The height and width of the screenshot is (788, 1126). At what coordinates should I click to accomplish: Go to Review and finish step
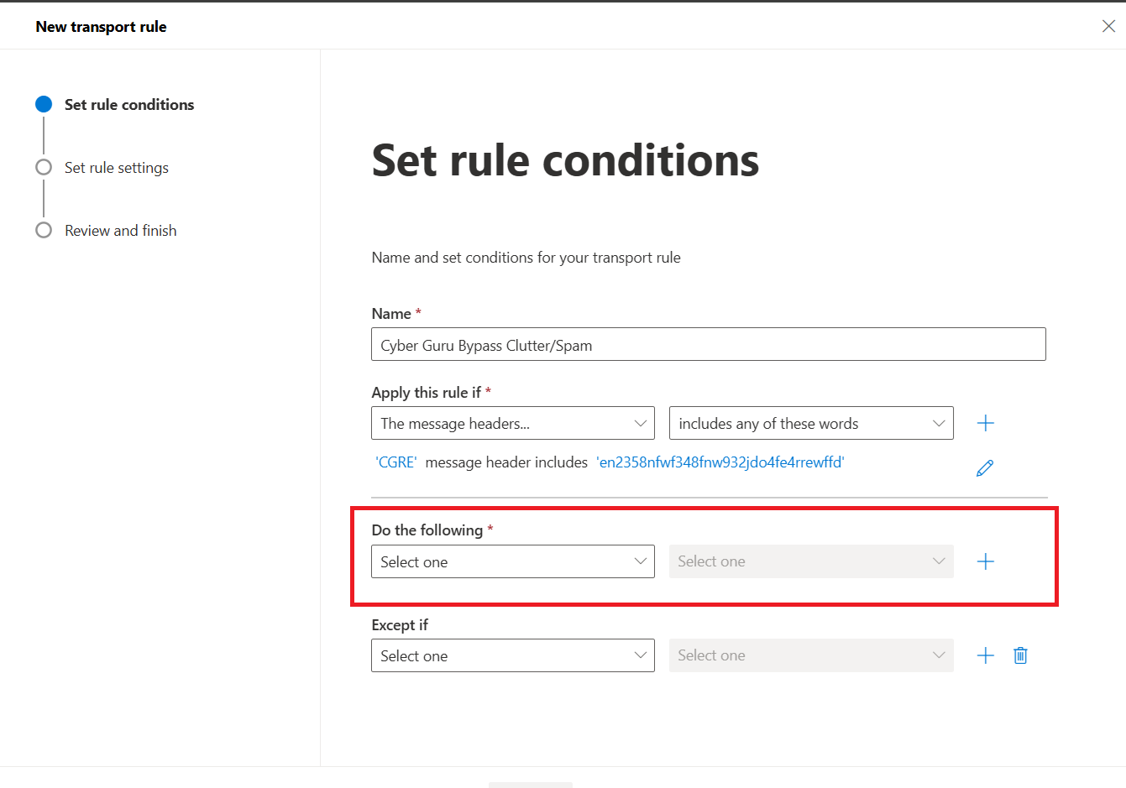(x=121, y=230)
